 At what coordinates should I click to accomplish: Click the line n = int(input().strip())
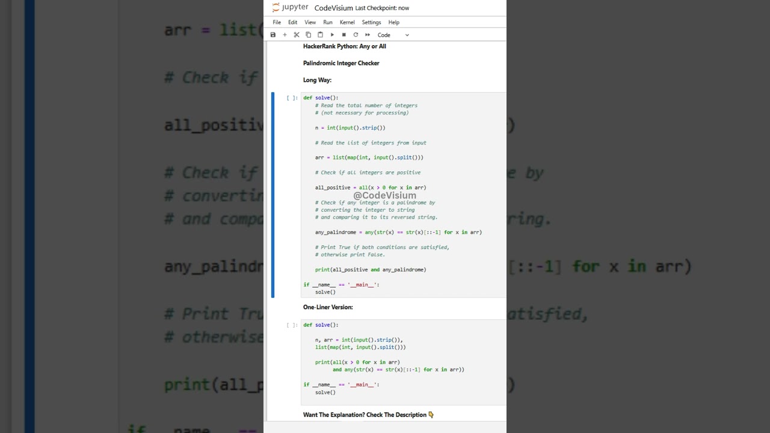(350, 127)
